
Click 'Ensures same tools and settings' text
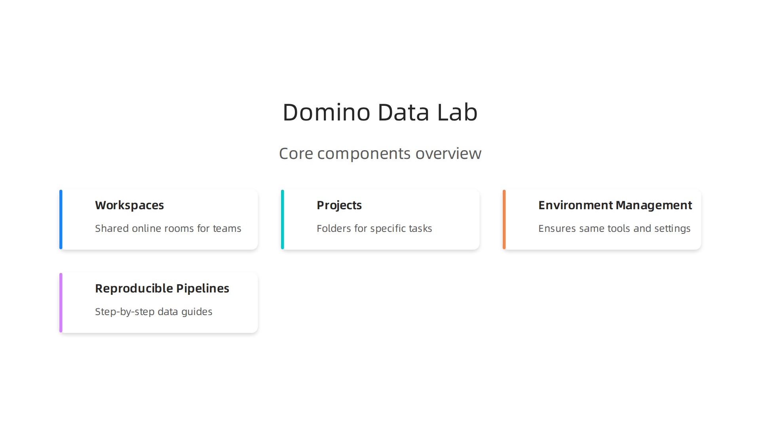click(614, 229)
